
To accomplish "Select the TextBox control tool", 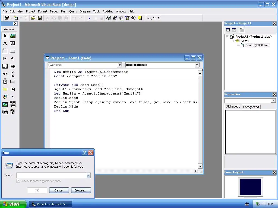I will click(12, 44).
